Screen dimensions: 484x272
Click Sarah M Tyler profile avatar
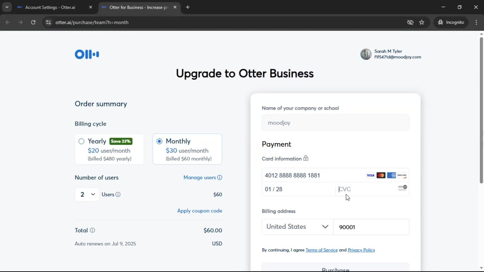[366, 54]
